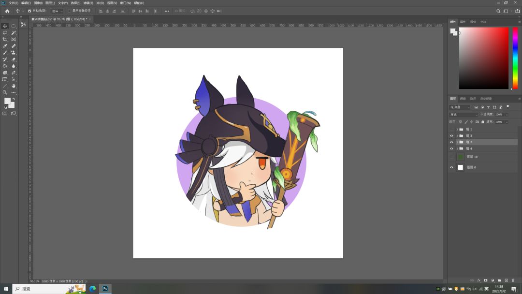
Task: Select the Crop tool
Action: (5, 39)
